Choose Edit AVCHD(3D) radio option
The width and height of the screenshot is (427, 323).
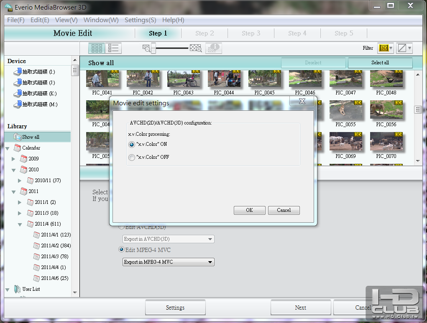click(x=121, y=227)
